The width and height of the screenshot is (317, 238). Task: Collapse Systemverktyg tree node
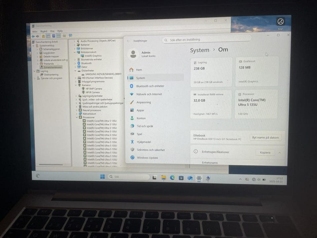[x=34, y=46]
